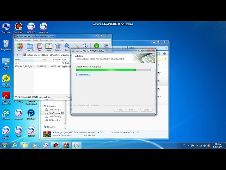Click the Info icon in WinRAR toolbar
The width and height of the screenshot is (226, 170).
[85, 46]
